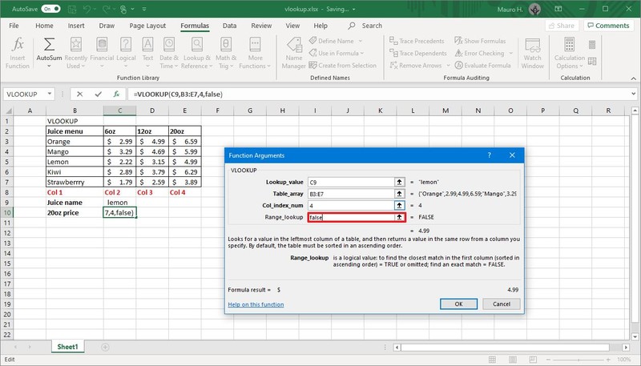Viewport: 641px width, 366px height.
Task: Click the Insert Function icon
Action: tap(18, 53)
